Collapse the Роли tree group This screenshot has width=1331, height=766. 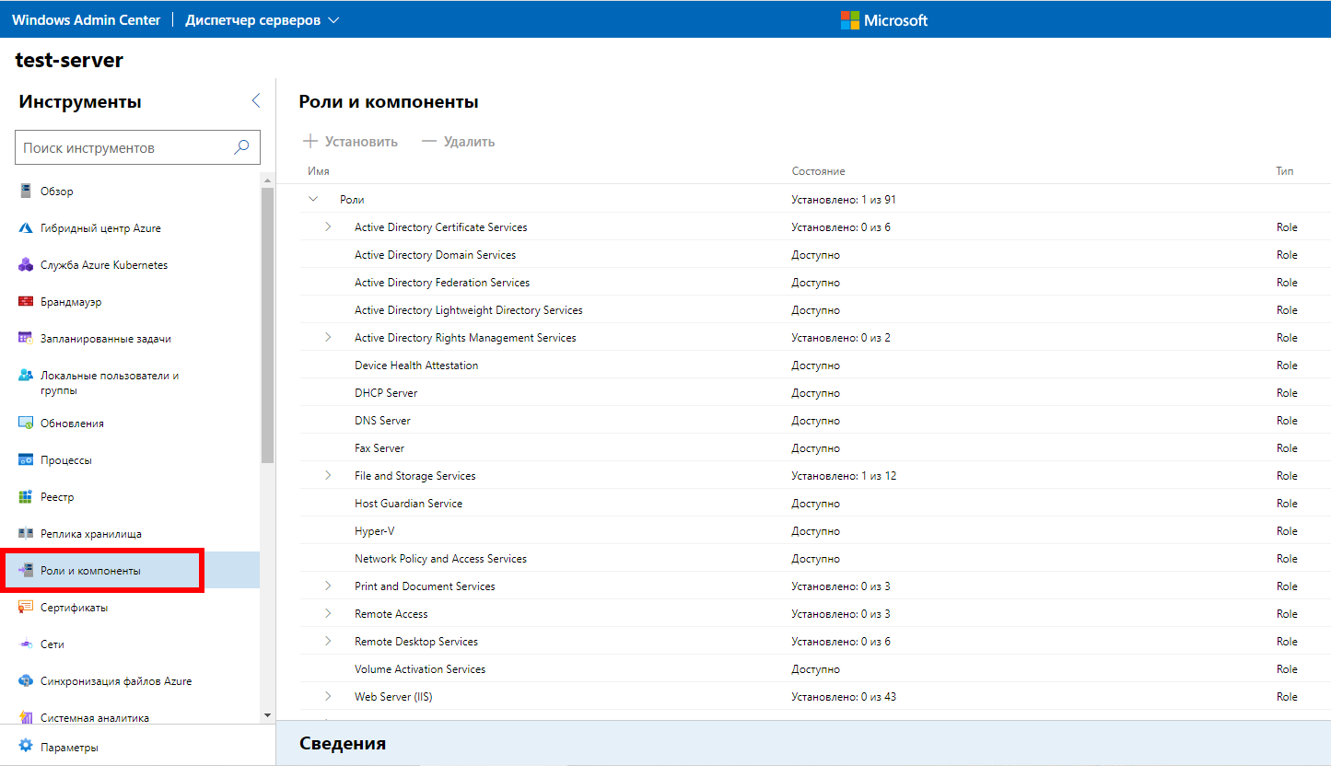coord(313,199)
